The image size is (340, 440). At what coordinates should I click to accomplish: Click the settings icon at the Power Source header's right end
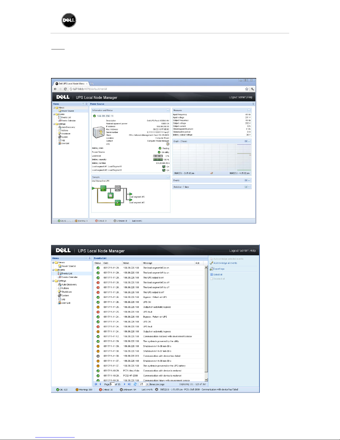253,104
